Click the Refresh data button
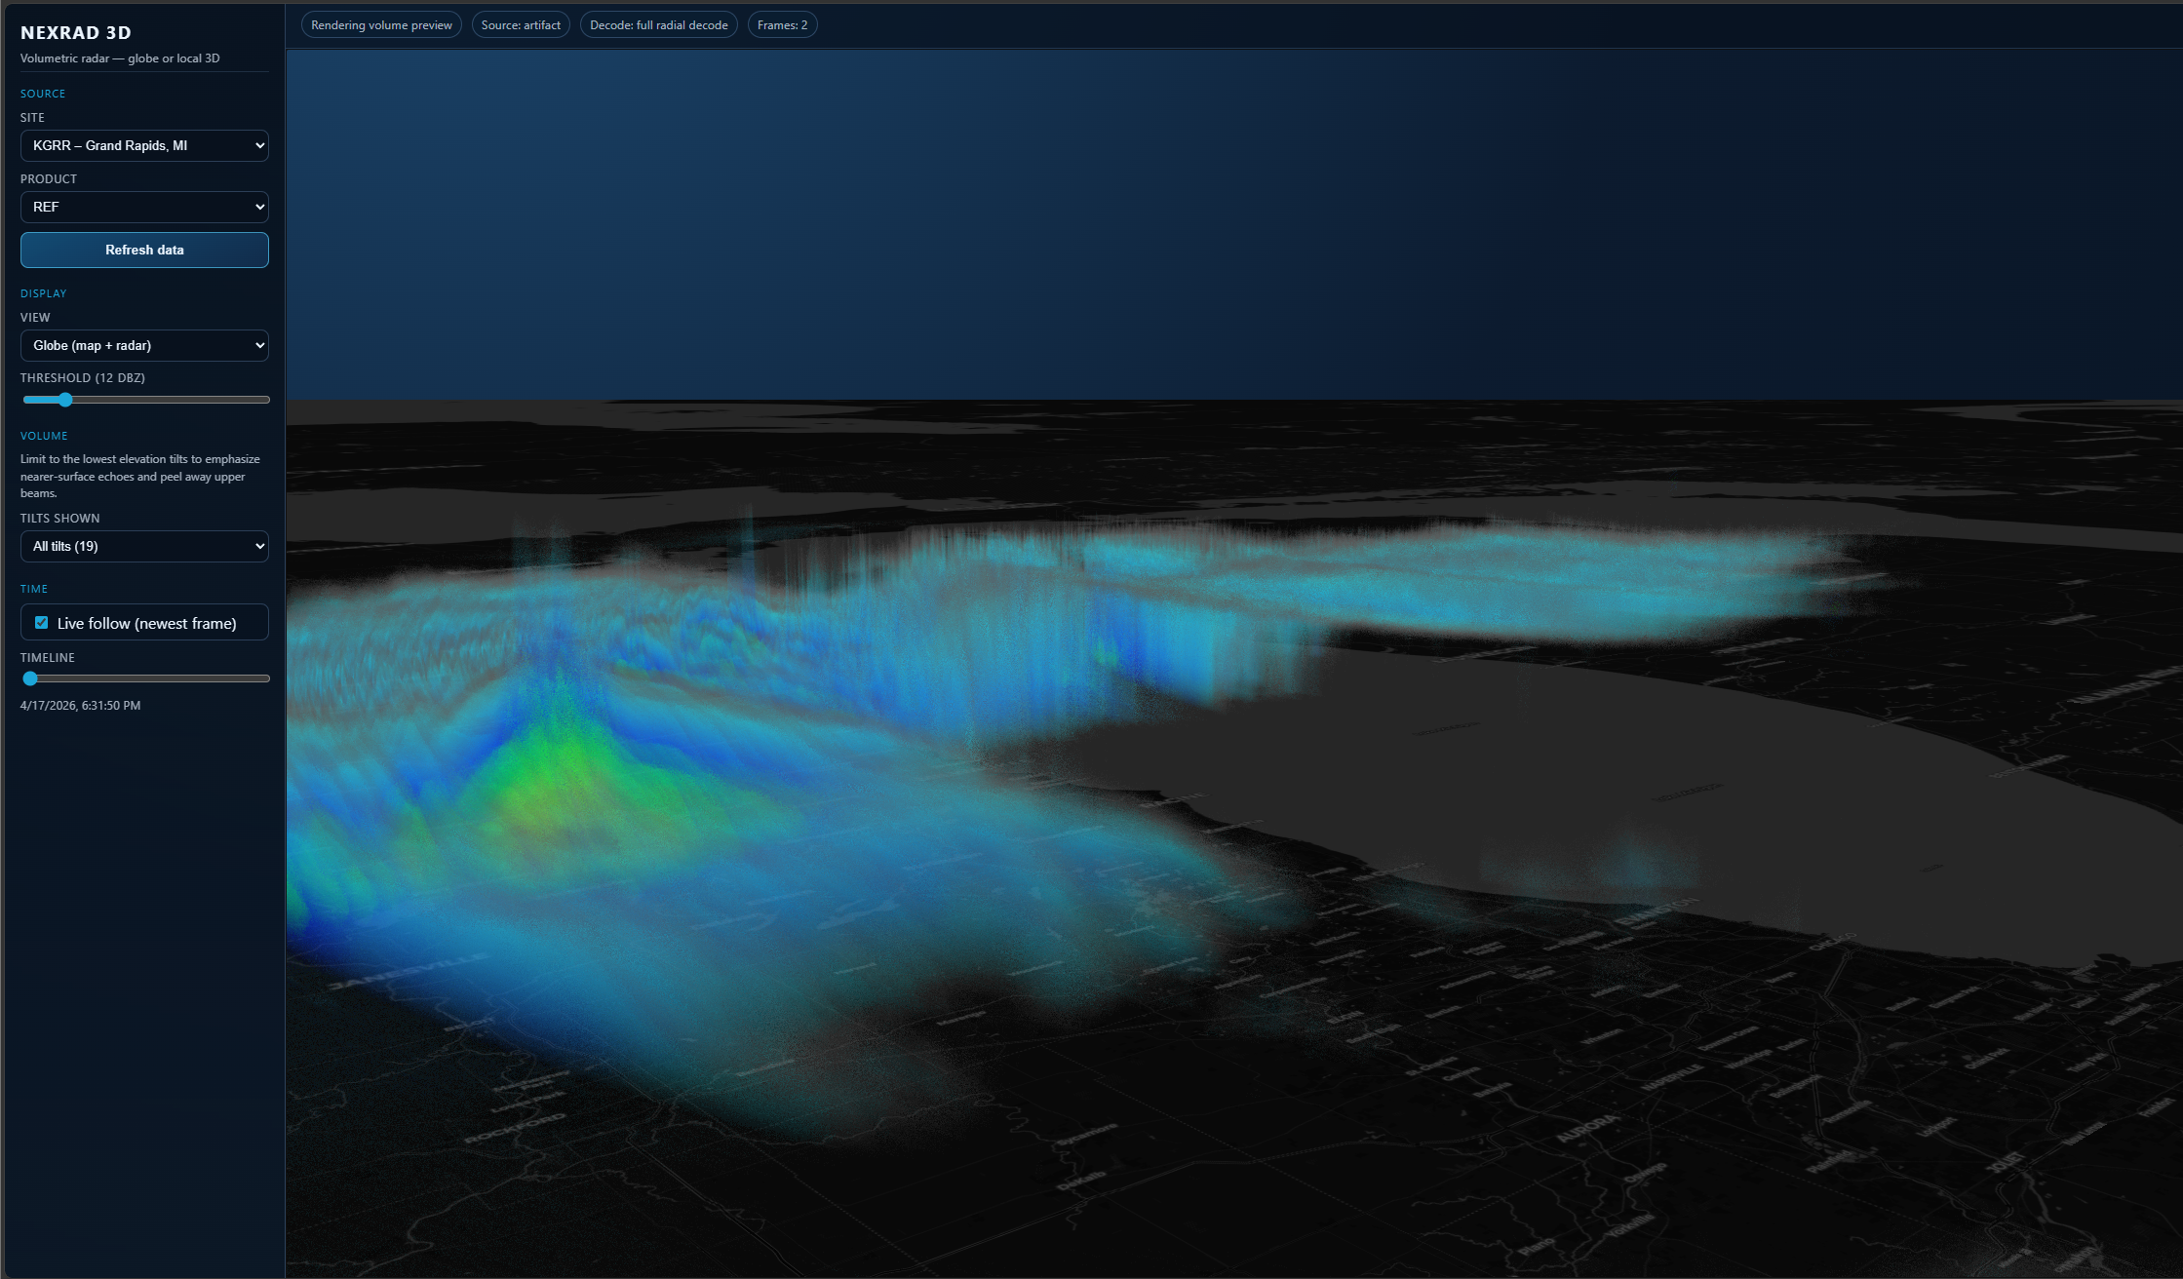The image size is (2183, 1279). [x=144, y=250]
